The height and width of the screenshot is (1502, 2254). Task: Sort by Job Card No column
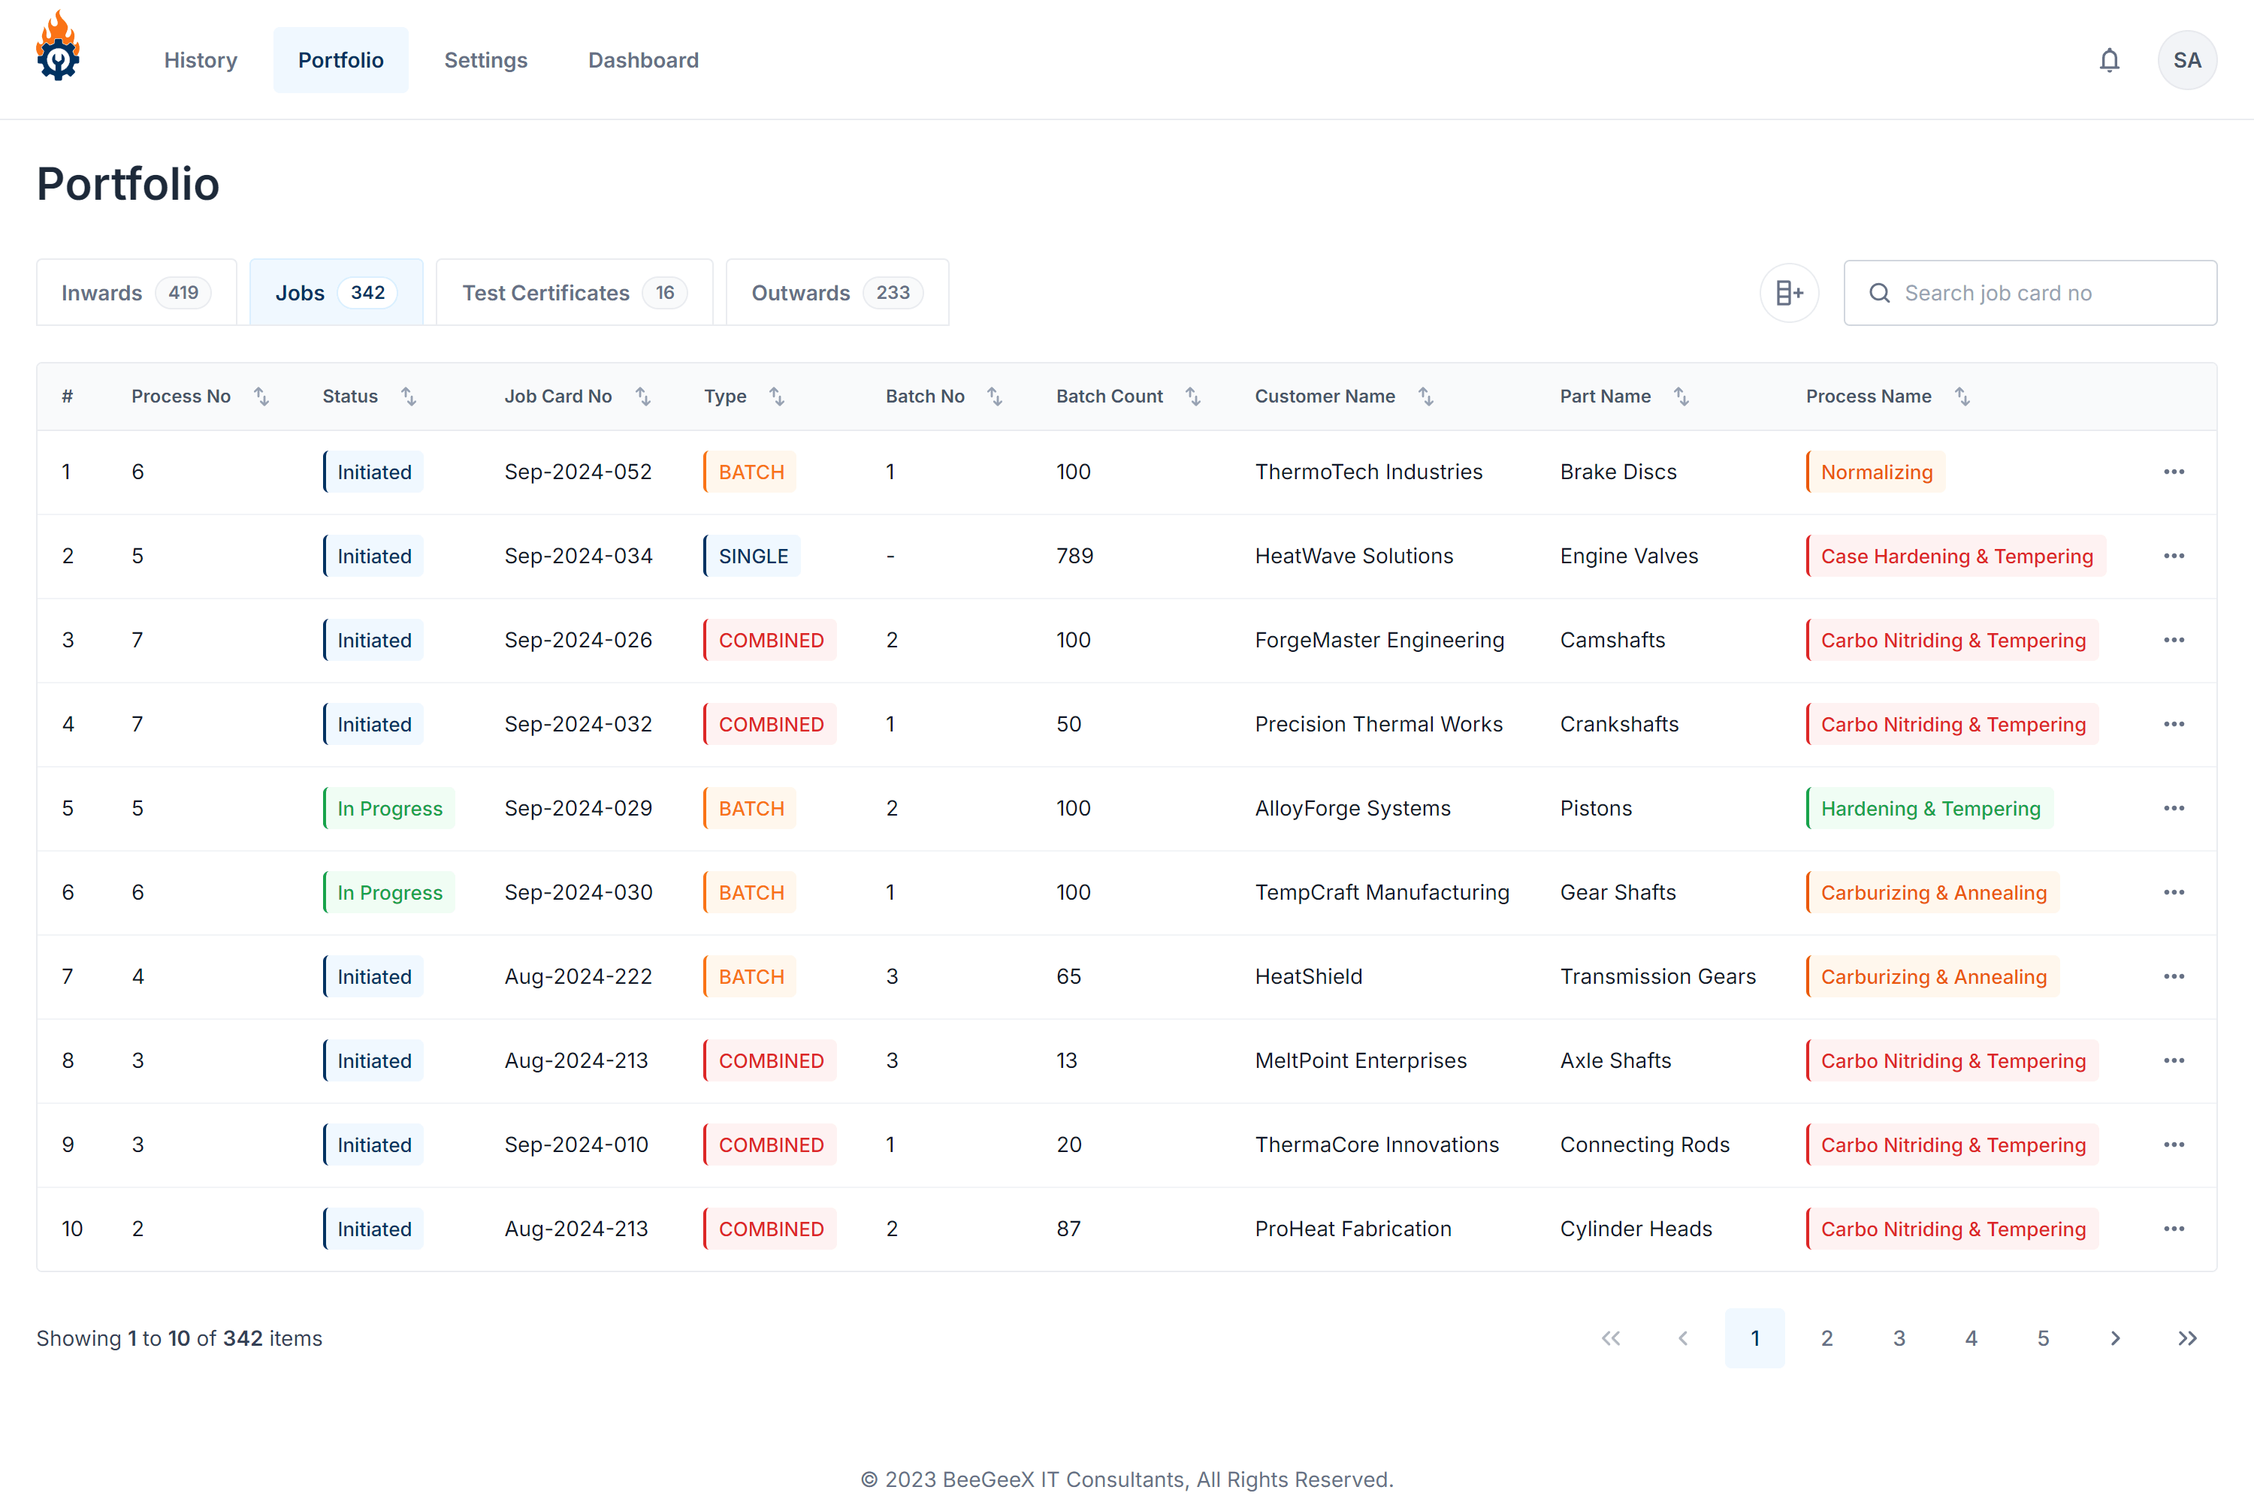coord(643,397)
